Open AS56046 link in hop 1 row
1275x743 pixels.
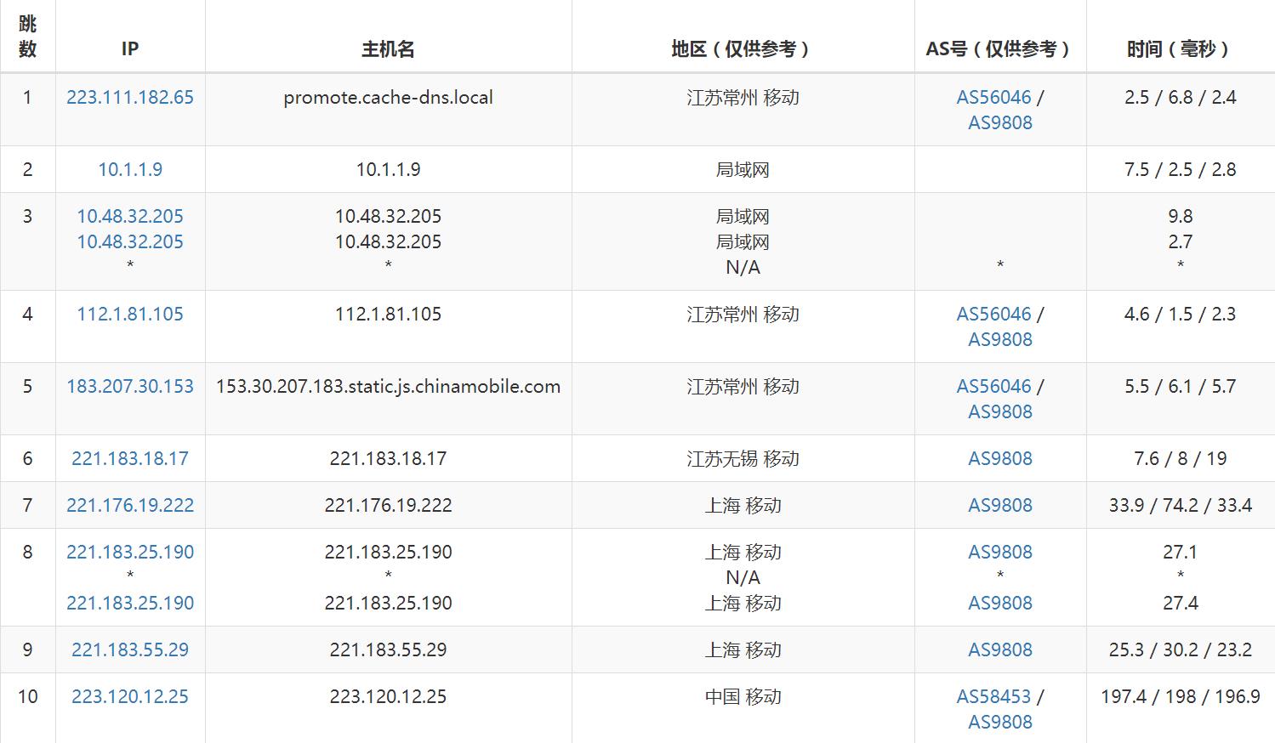993,97
